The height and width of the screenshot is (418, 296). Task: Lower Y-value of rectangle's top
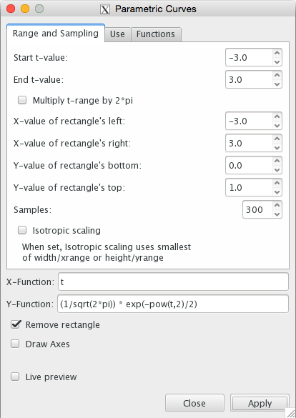coord(277,192)
